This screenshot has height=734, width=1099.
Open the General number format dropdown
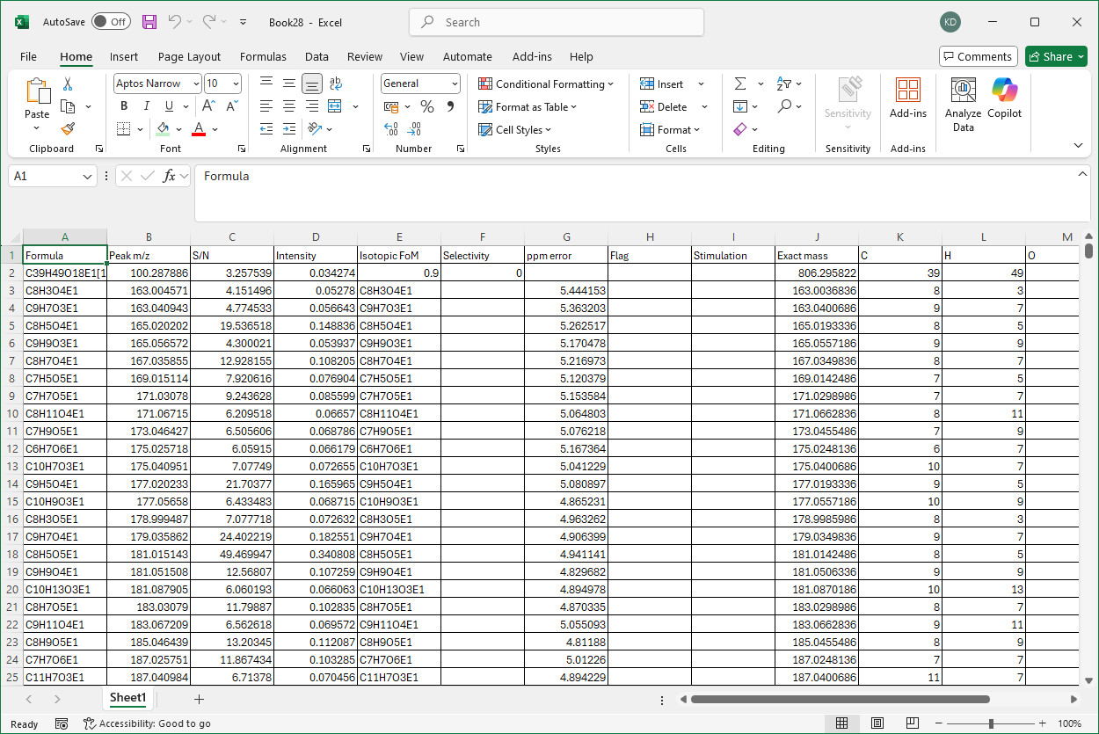(419, 83)
